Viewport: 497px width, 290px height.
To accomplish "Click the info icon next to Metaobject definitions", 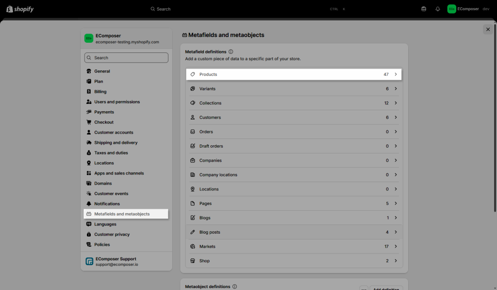I will [x=234, y=287].
